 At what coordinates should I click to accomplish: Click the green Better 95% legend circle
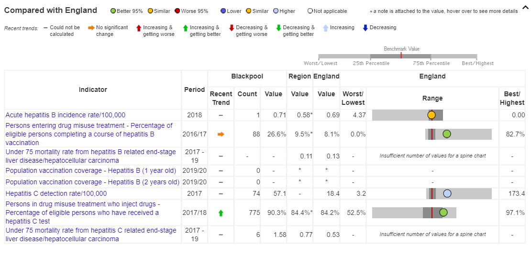pos(113,11)
